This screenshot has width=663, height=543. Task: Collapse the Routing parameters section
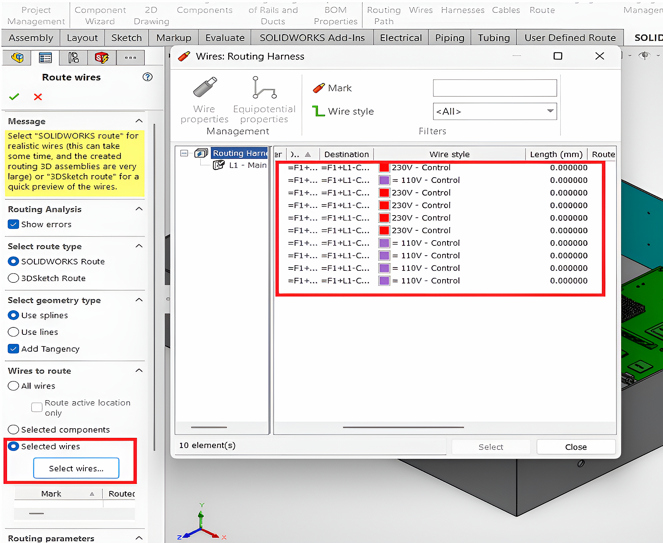point(139,538)
